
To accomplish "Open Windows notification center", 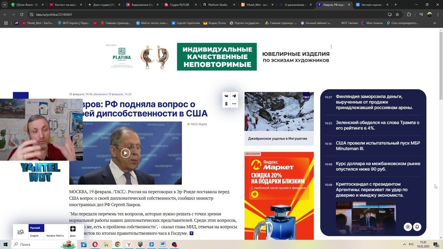I will [x=436, y=245].
